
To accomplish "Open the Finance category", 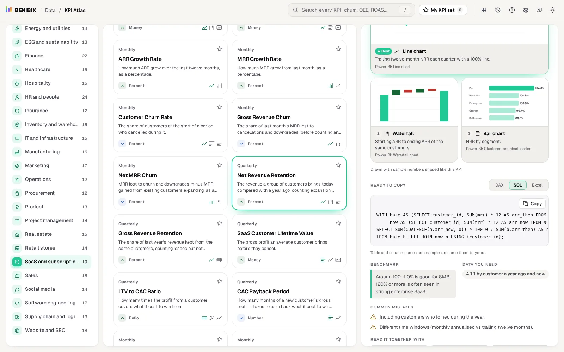I will pos(51,56).
